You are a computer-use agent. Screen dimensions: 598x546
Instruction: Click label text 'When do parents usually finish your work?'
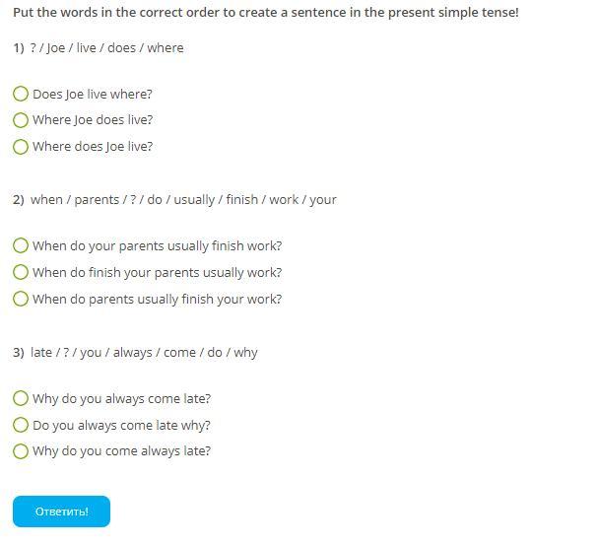pyautogui.click(x=157, y=300)
